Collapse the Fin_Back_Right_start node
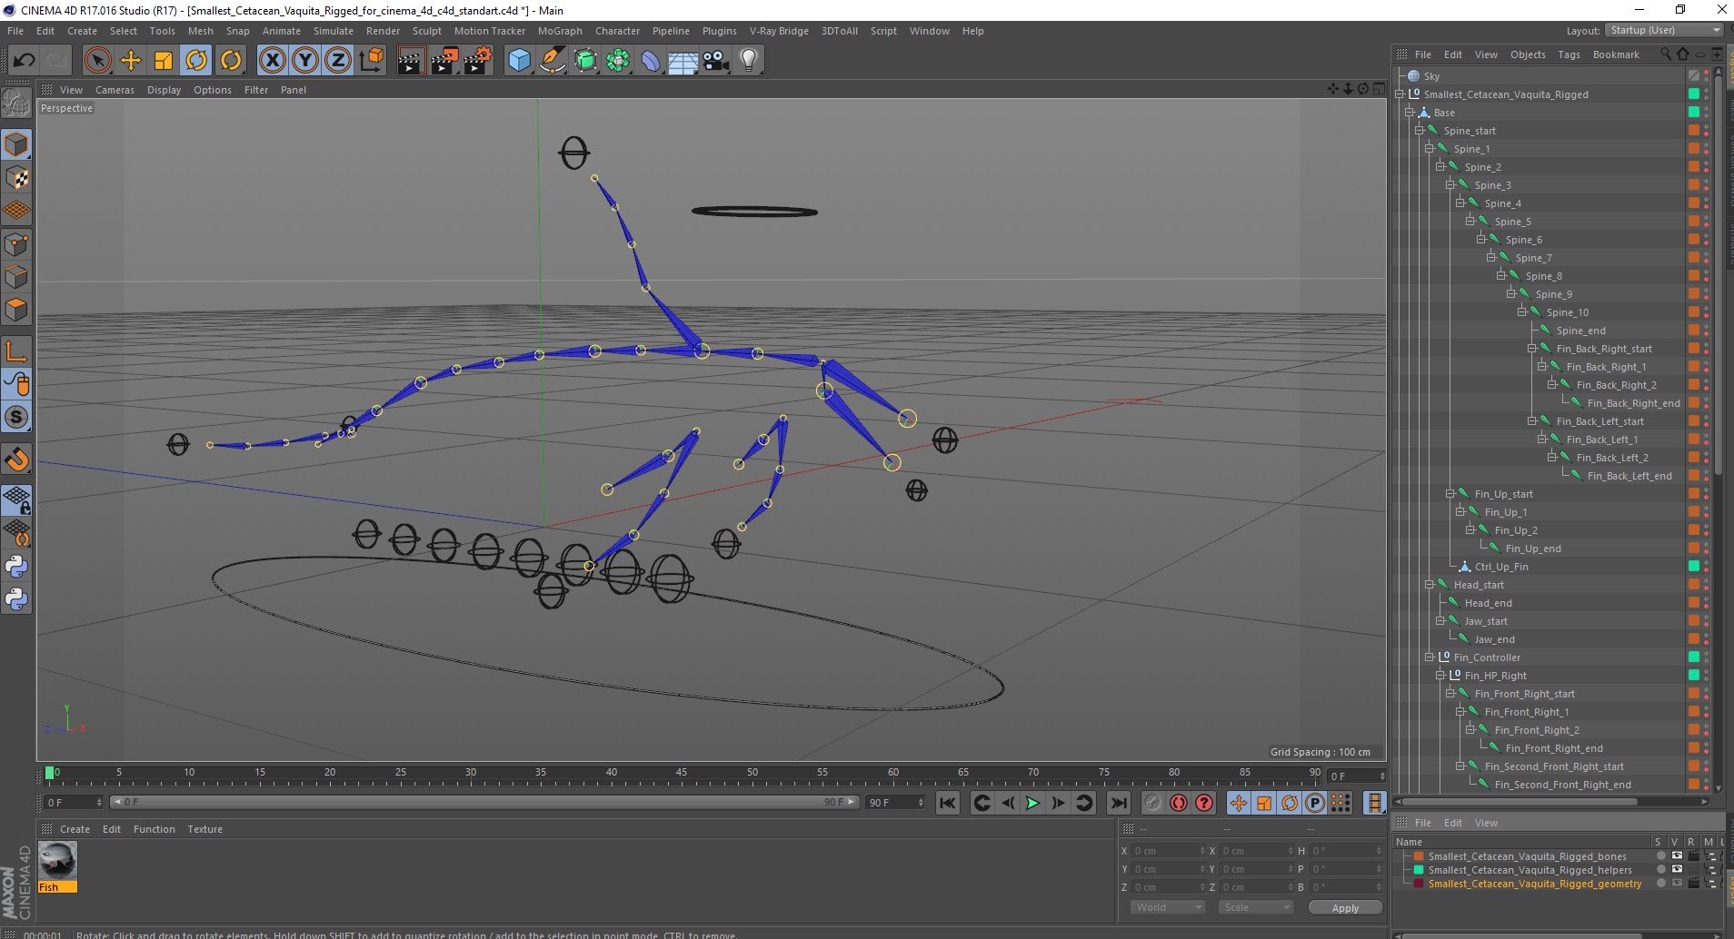 click(1531, 349)
